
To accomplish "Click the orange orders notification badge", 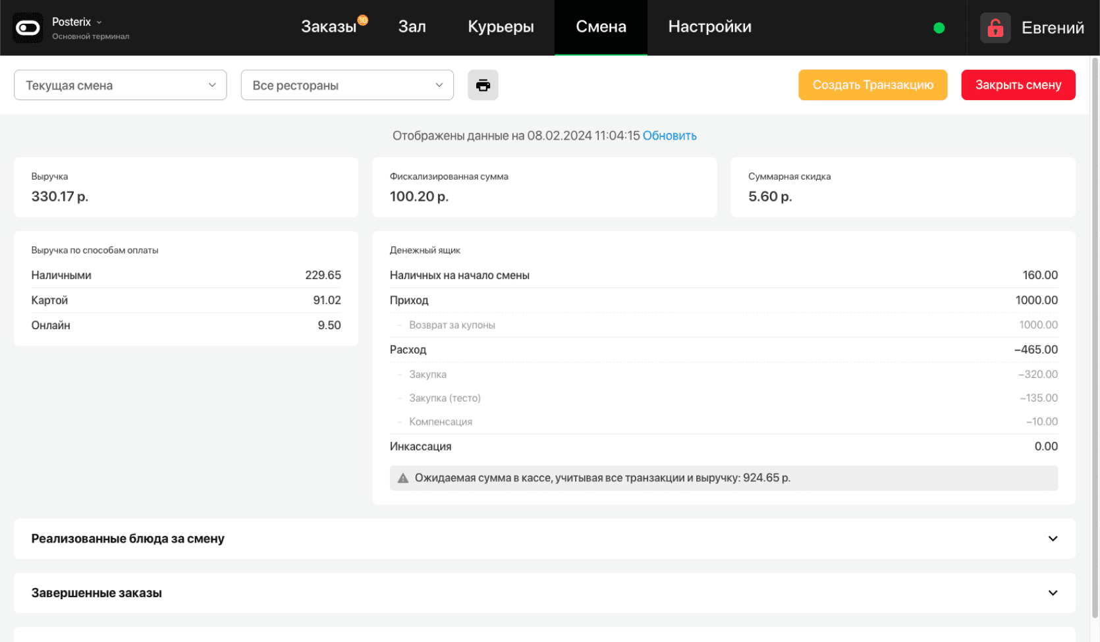I will (x=362, y=20).
